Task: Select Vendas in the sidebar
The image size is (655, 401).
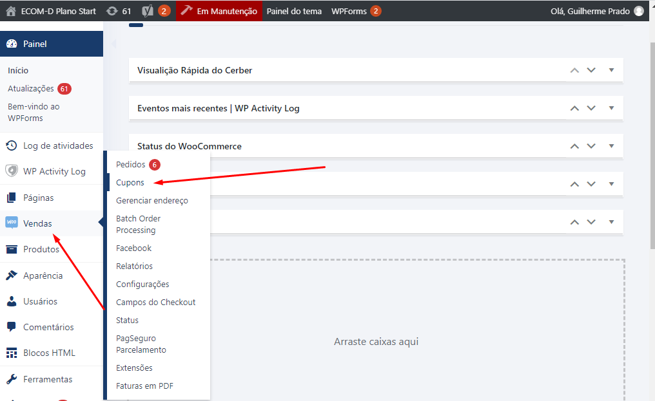Action: [37, 223]
